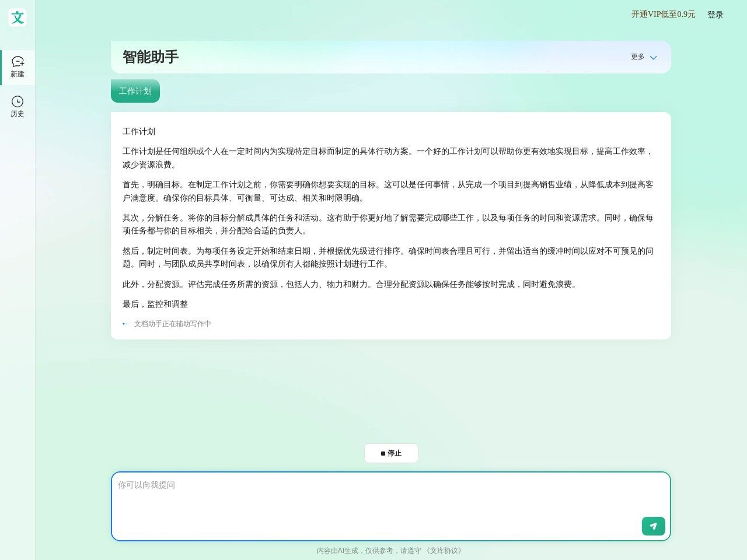747x560 pixels.
Task: Click the line 最后，监控和调整
Action: pyautogui.click(x=155, y=304)
